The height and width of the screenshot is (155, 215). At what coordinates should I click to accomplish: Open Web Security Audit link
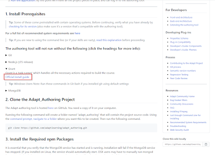[x=179, y=130]
